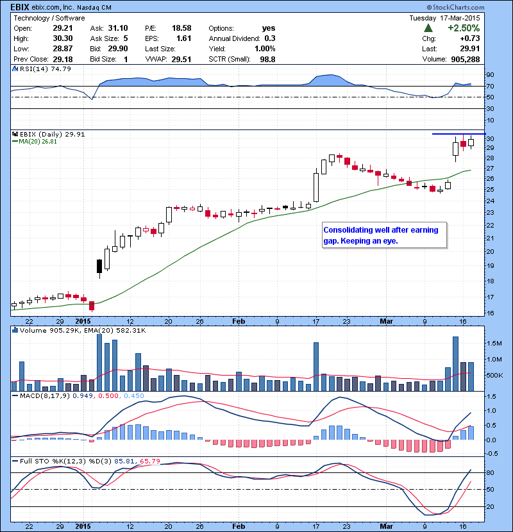Click the Bid price 29.90
Image resolution: width=513 pixels, height=532 pixels.
118,49
